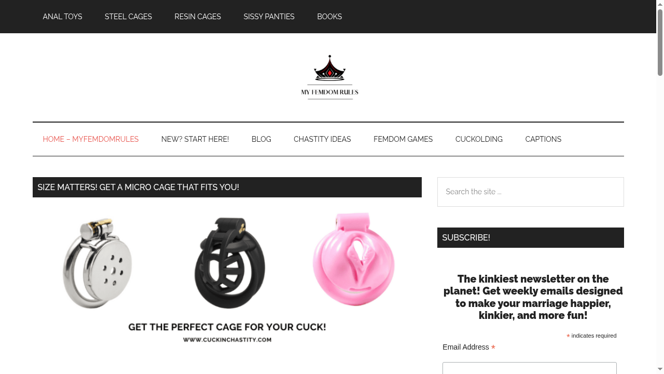Open the Anal Toys menu item
Viewport: 664px width, 374px height.
click(62, 17)
